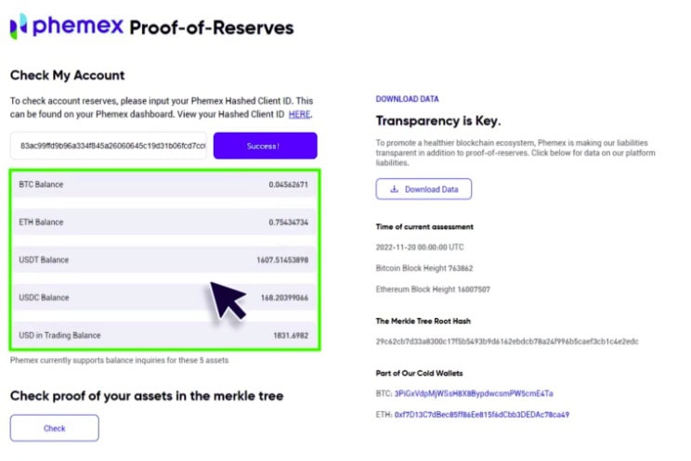This screenshot has height=461, width=691.
Task: Select the USD in Trading Balance row
Action: pyautogui.click(x=164, y=336)
